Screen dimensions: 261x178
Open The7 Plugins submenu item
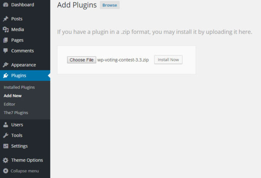coord(16,113)
